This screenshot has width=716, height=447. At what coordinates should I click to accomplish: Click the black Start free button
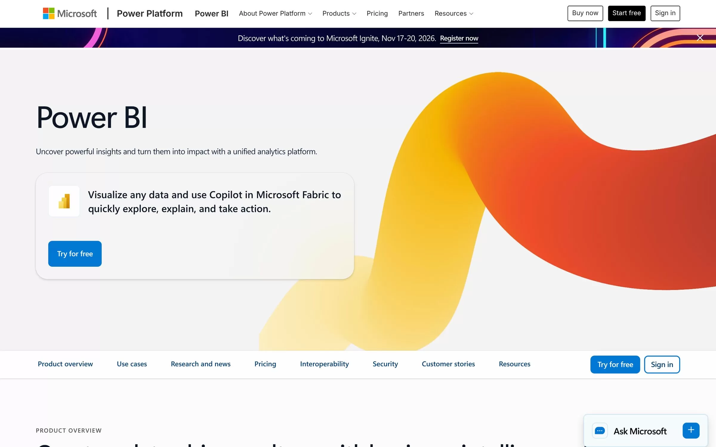[626, 13]
